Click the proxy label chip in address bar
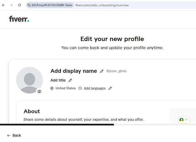This screenshot has width=196, height=142. point(50,5)
